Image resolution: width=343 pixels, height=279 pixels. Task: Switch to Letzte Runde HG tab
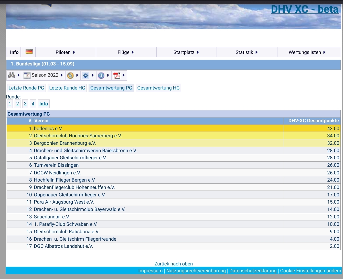coord(67,88)
